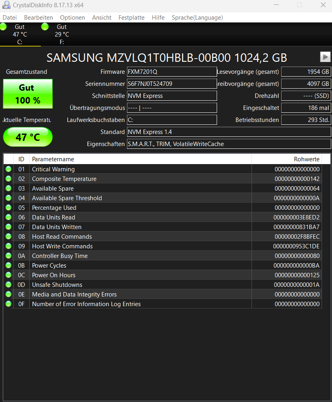Click raw value 00000002F8BFEC
Screen dimensions: 332x402
[297, 237]
